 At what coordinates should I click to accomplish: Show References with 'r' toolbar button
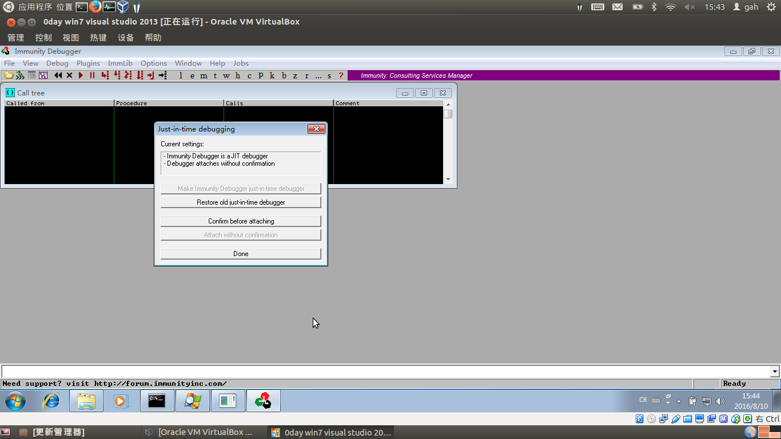point(306,75)
